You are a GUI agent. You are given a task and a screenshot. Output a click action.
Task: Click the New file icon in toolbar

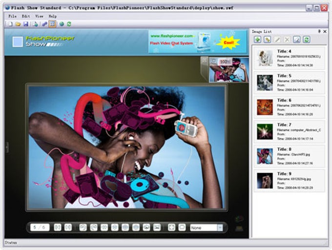pyautogui.click(x=11, y=23)
